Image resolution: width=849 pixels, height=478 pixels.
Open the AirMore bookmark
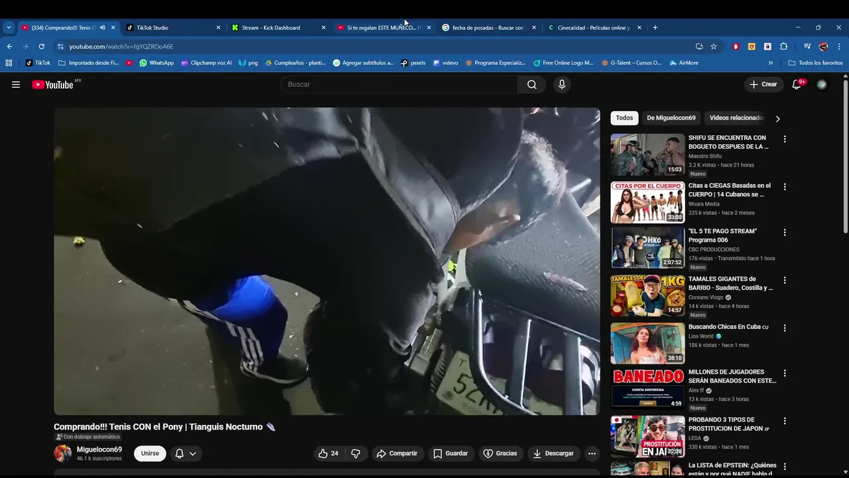[x=684, y=63]
